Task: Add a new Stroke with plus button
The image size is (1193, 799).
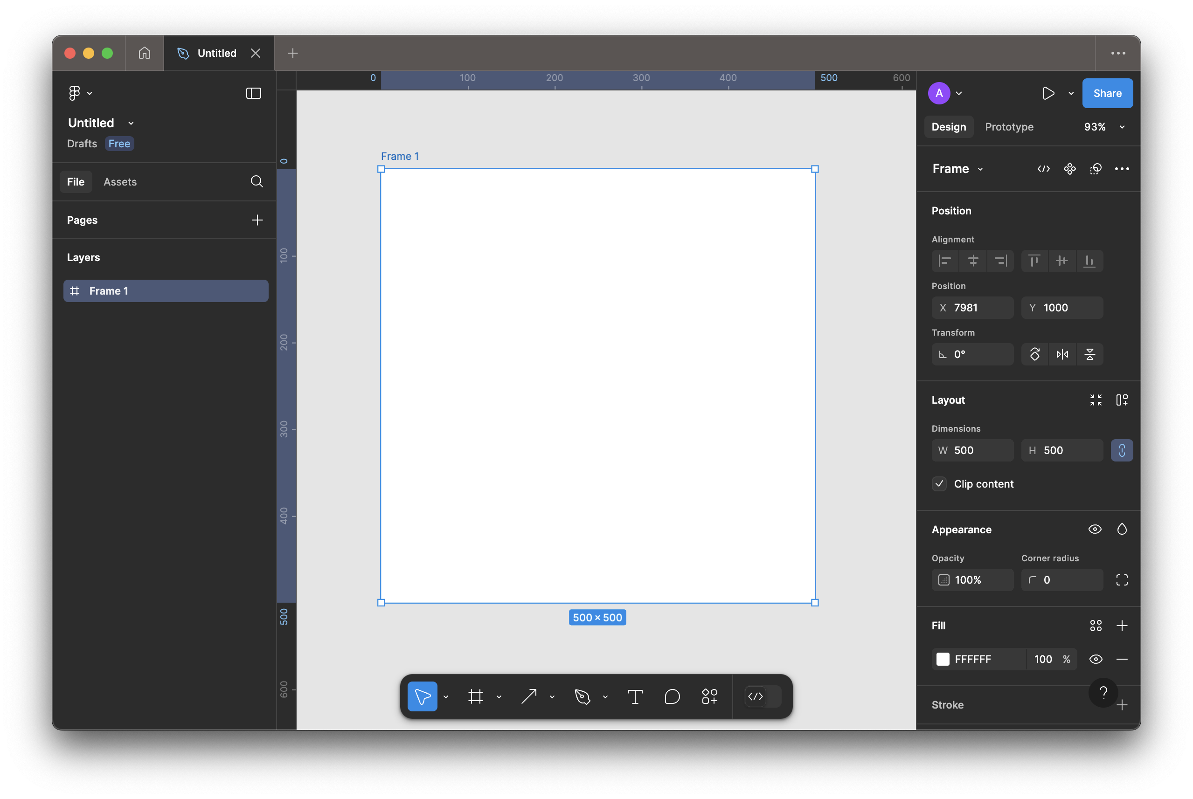Action: click(1124, 704)
